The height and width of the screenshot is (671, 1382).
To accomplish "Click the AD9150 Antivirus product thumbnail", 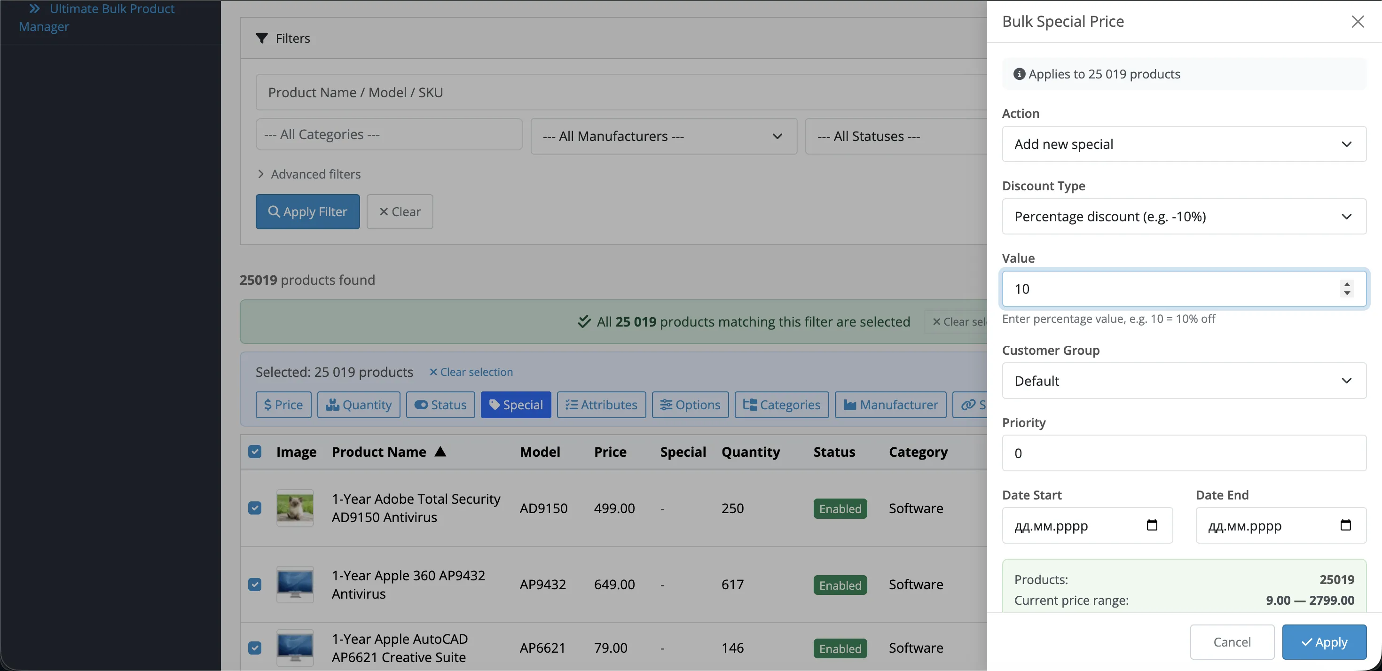I will [295, 508].
